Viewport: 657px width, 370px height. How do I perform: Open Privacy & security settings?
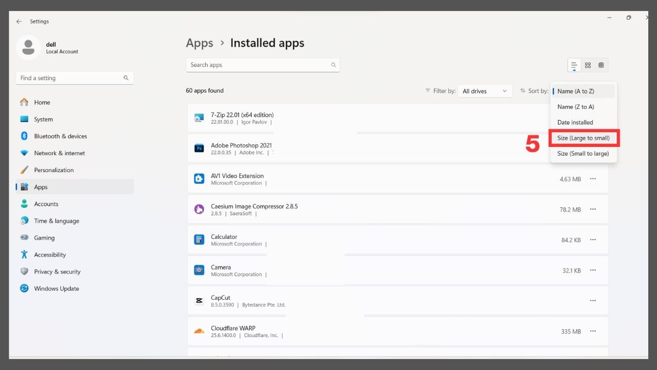(74, 271)
